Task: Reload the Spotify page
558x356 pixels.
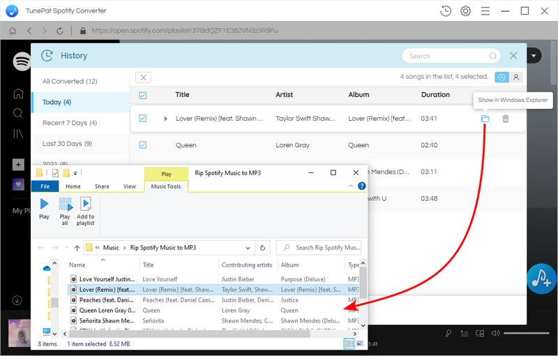Action: coord(60,31)
